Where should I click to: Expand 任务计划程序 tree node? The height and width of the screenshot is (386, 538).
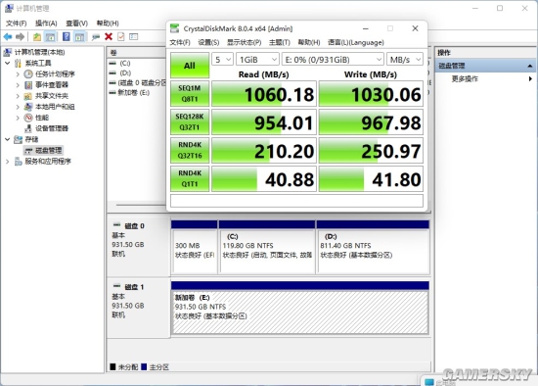[x=18, y=73]
